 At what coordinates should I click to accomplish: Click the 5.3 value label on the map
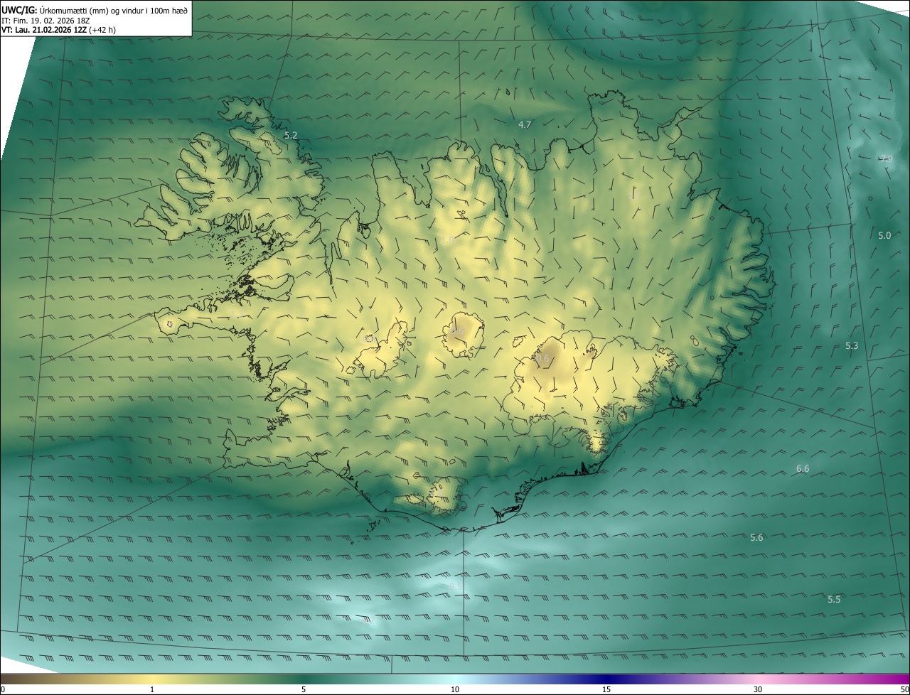tap(852, 346)
